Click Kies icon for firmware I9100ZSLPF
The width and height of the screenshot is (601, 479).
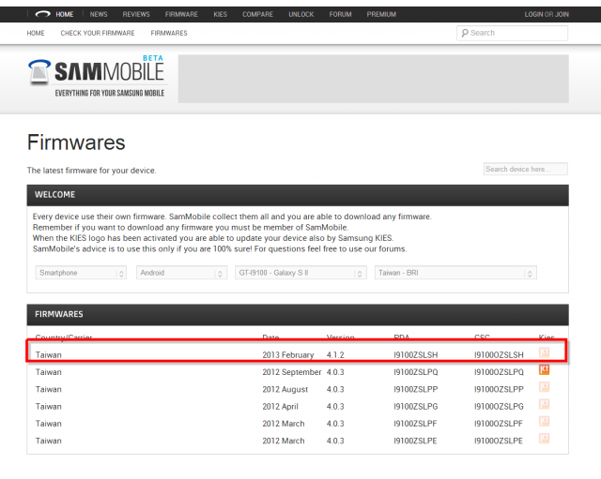544,421
